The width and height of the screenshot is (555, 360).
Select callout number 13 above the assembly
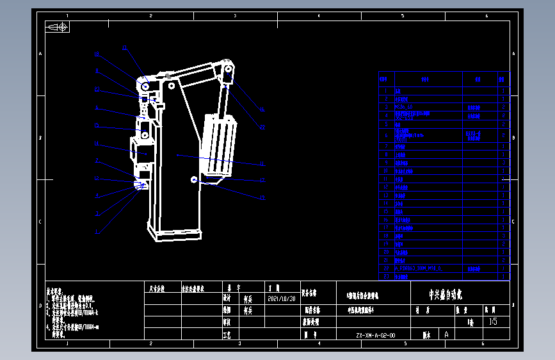(125, 48)
